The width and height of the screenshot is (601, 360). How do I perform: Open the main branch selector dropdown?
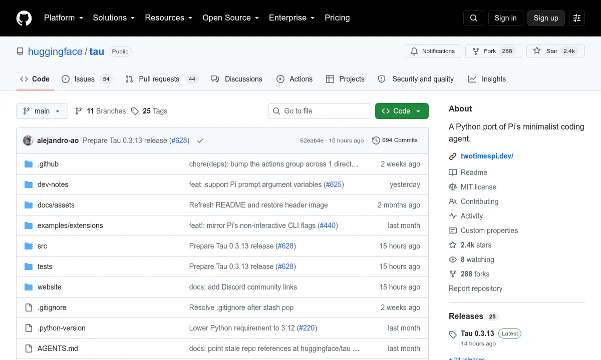[x=42, y=111]
